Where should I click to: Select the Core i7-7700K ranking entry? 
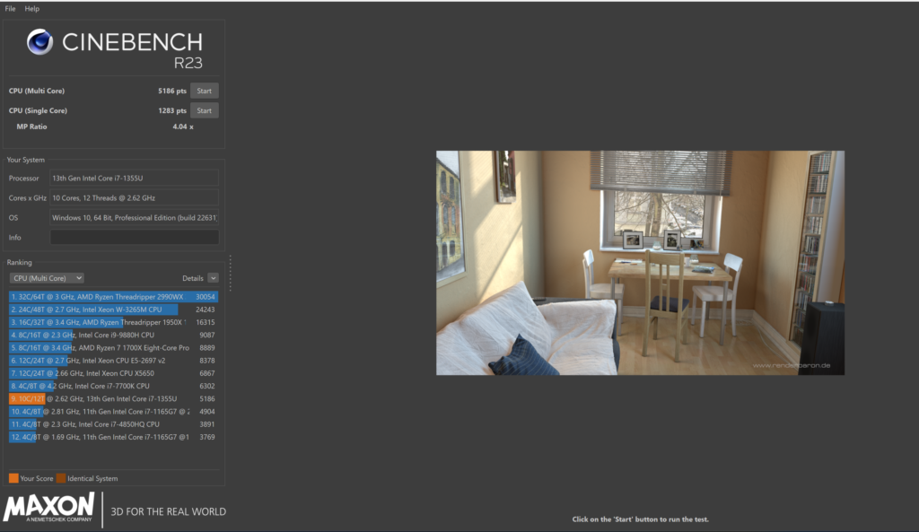[x=113, y=386]
